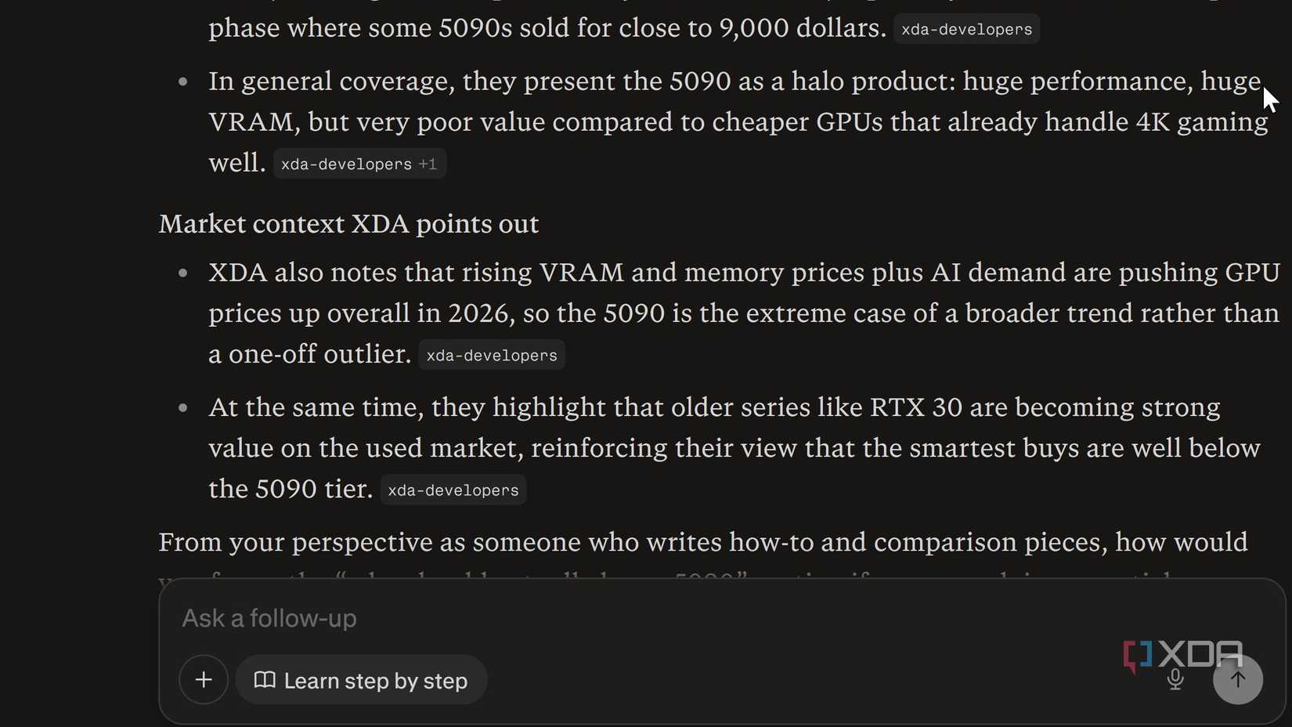
Task: Click the bullet about rising VRAM prices
Action: 742,313
